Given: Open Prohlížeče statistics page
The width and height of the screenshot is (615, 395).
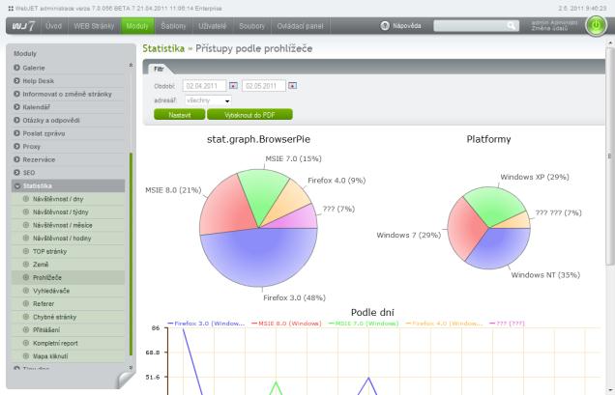Looking at the screenshot, I should pos(47,277).
